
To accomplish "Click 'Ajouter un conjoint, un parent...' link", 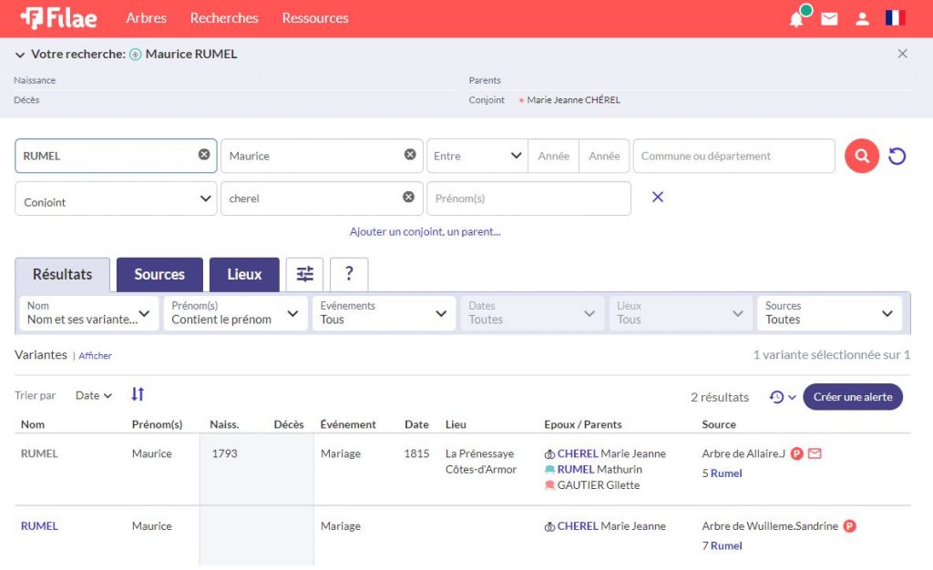I will point(425,232).
